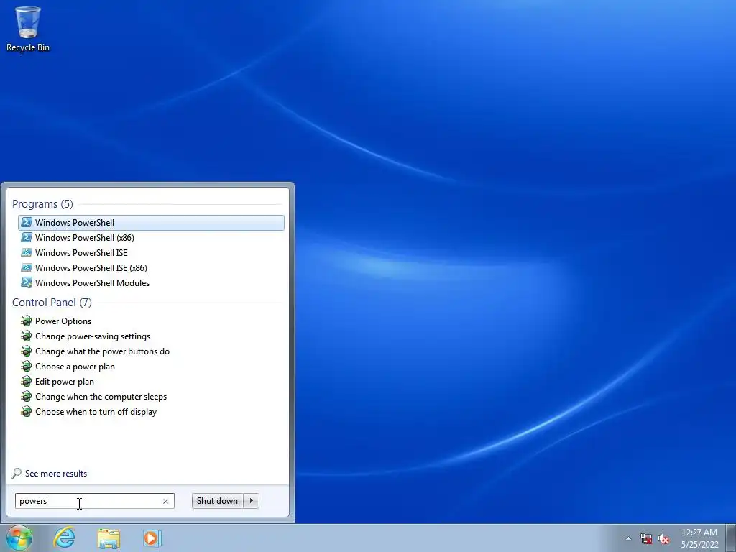Open Internet Explorer from the taskbar
736x552 pixels.
click(64, 538)
